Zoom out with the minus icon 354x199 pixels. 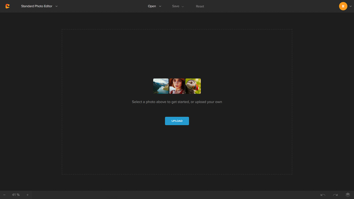4,195
